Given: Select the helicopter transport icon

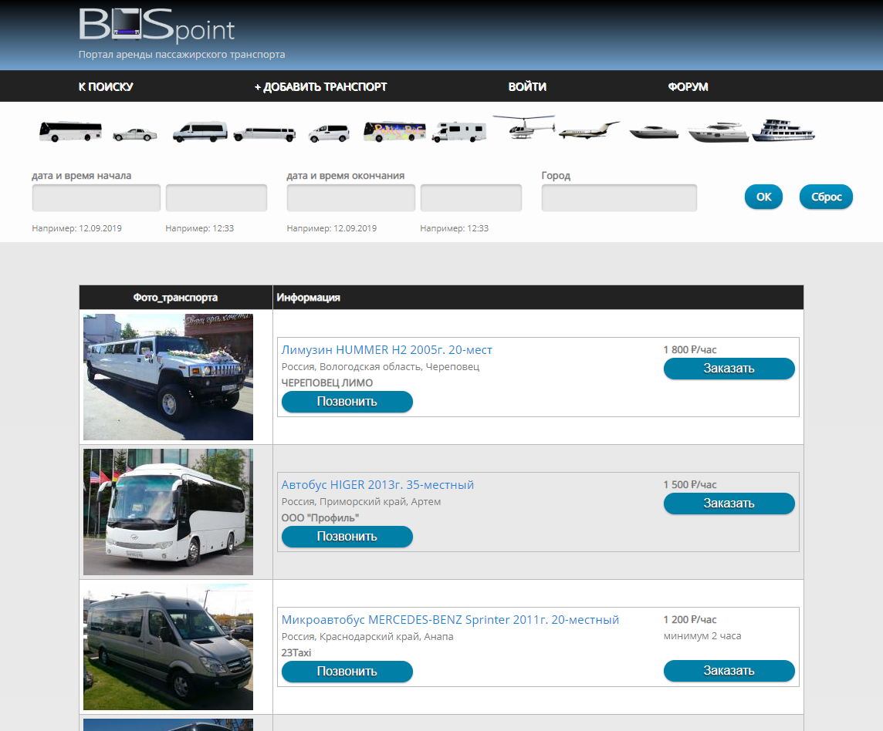Looking at the screenshot, I should (x=524, y=127).
